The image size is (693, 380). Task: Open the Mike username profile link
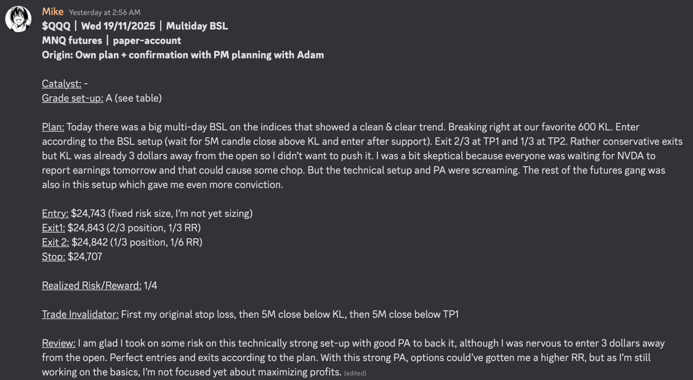click(x=52, y=12)
